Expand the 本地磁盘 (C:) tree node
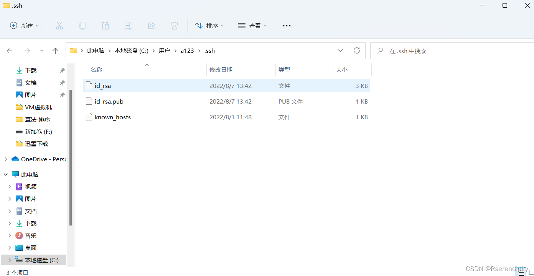The height and width of the screenshot is (276, 534). click(10, 260)
